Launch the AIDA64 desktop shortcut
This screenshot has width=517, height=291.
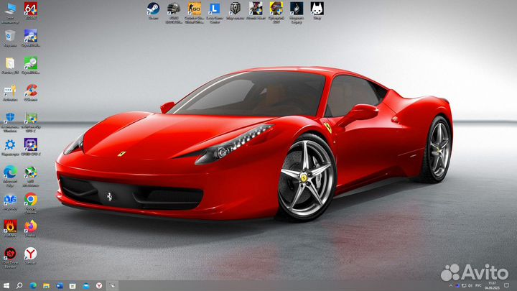31,11
